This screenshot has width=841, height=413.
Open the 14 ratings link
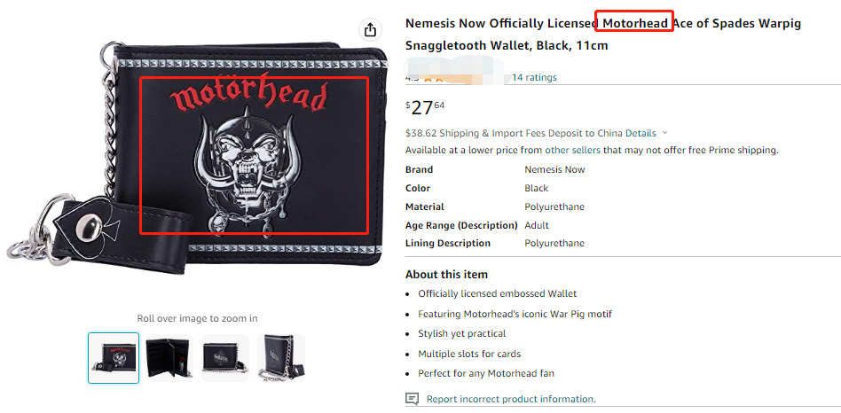(x=534, y=77)
